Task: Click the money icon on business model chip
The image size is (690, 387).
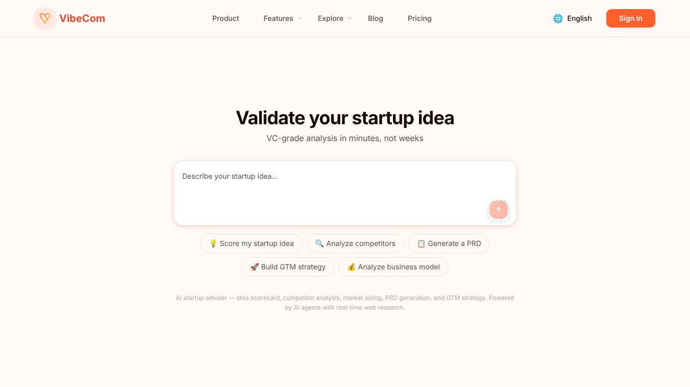Action: point(352,267)
